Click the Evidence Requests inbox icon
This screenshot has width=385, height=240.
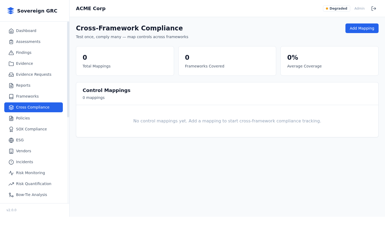tap(11, 74)
